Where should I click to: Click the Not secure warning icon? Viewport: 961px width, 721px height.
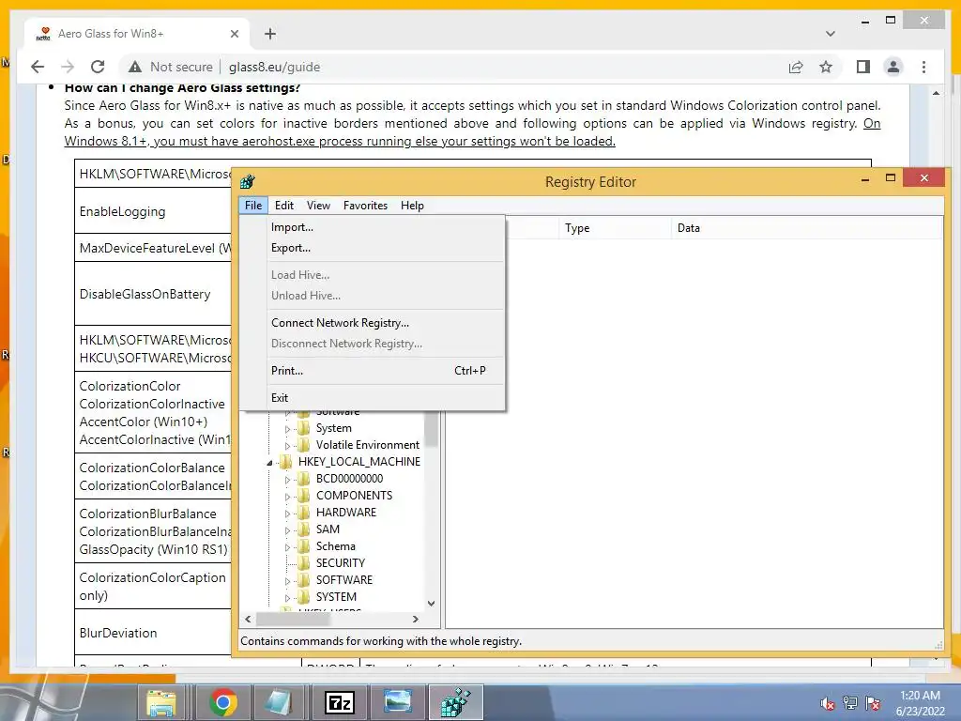click(x=135, y=67)
